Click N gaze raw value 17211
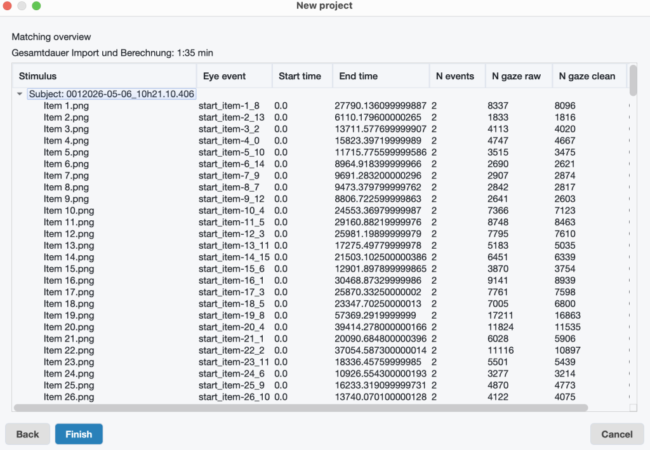The width and height of the screenshot is (650, 450). tap(500, 315)
